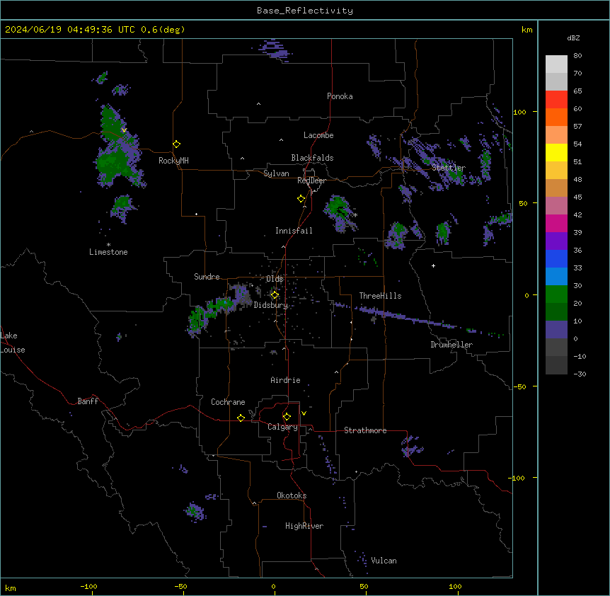Click the yellow marker south of RedDeer
610x596 pixels.
tap(301, 199)
